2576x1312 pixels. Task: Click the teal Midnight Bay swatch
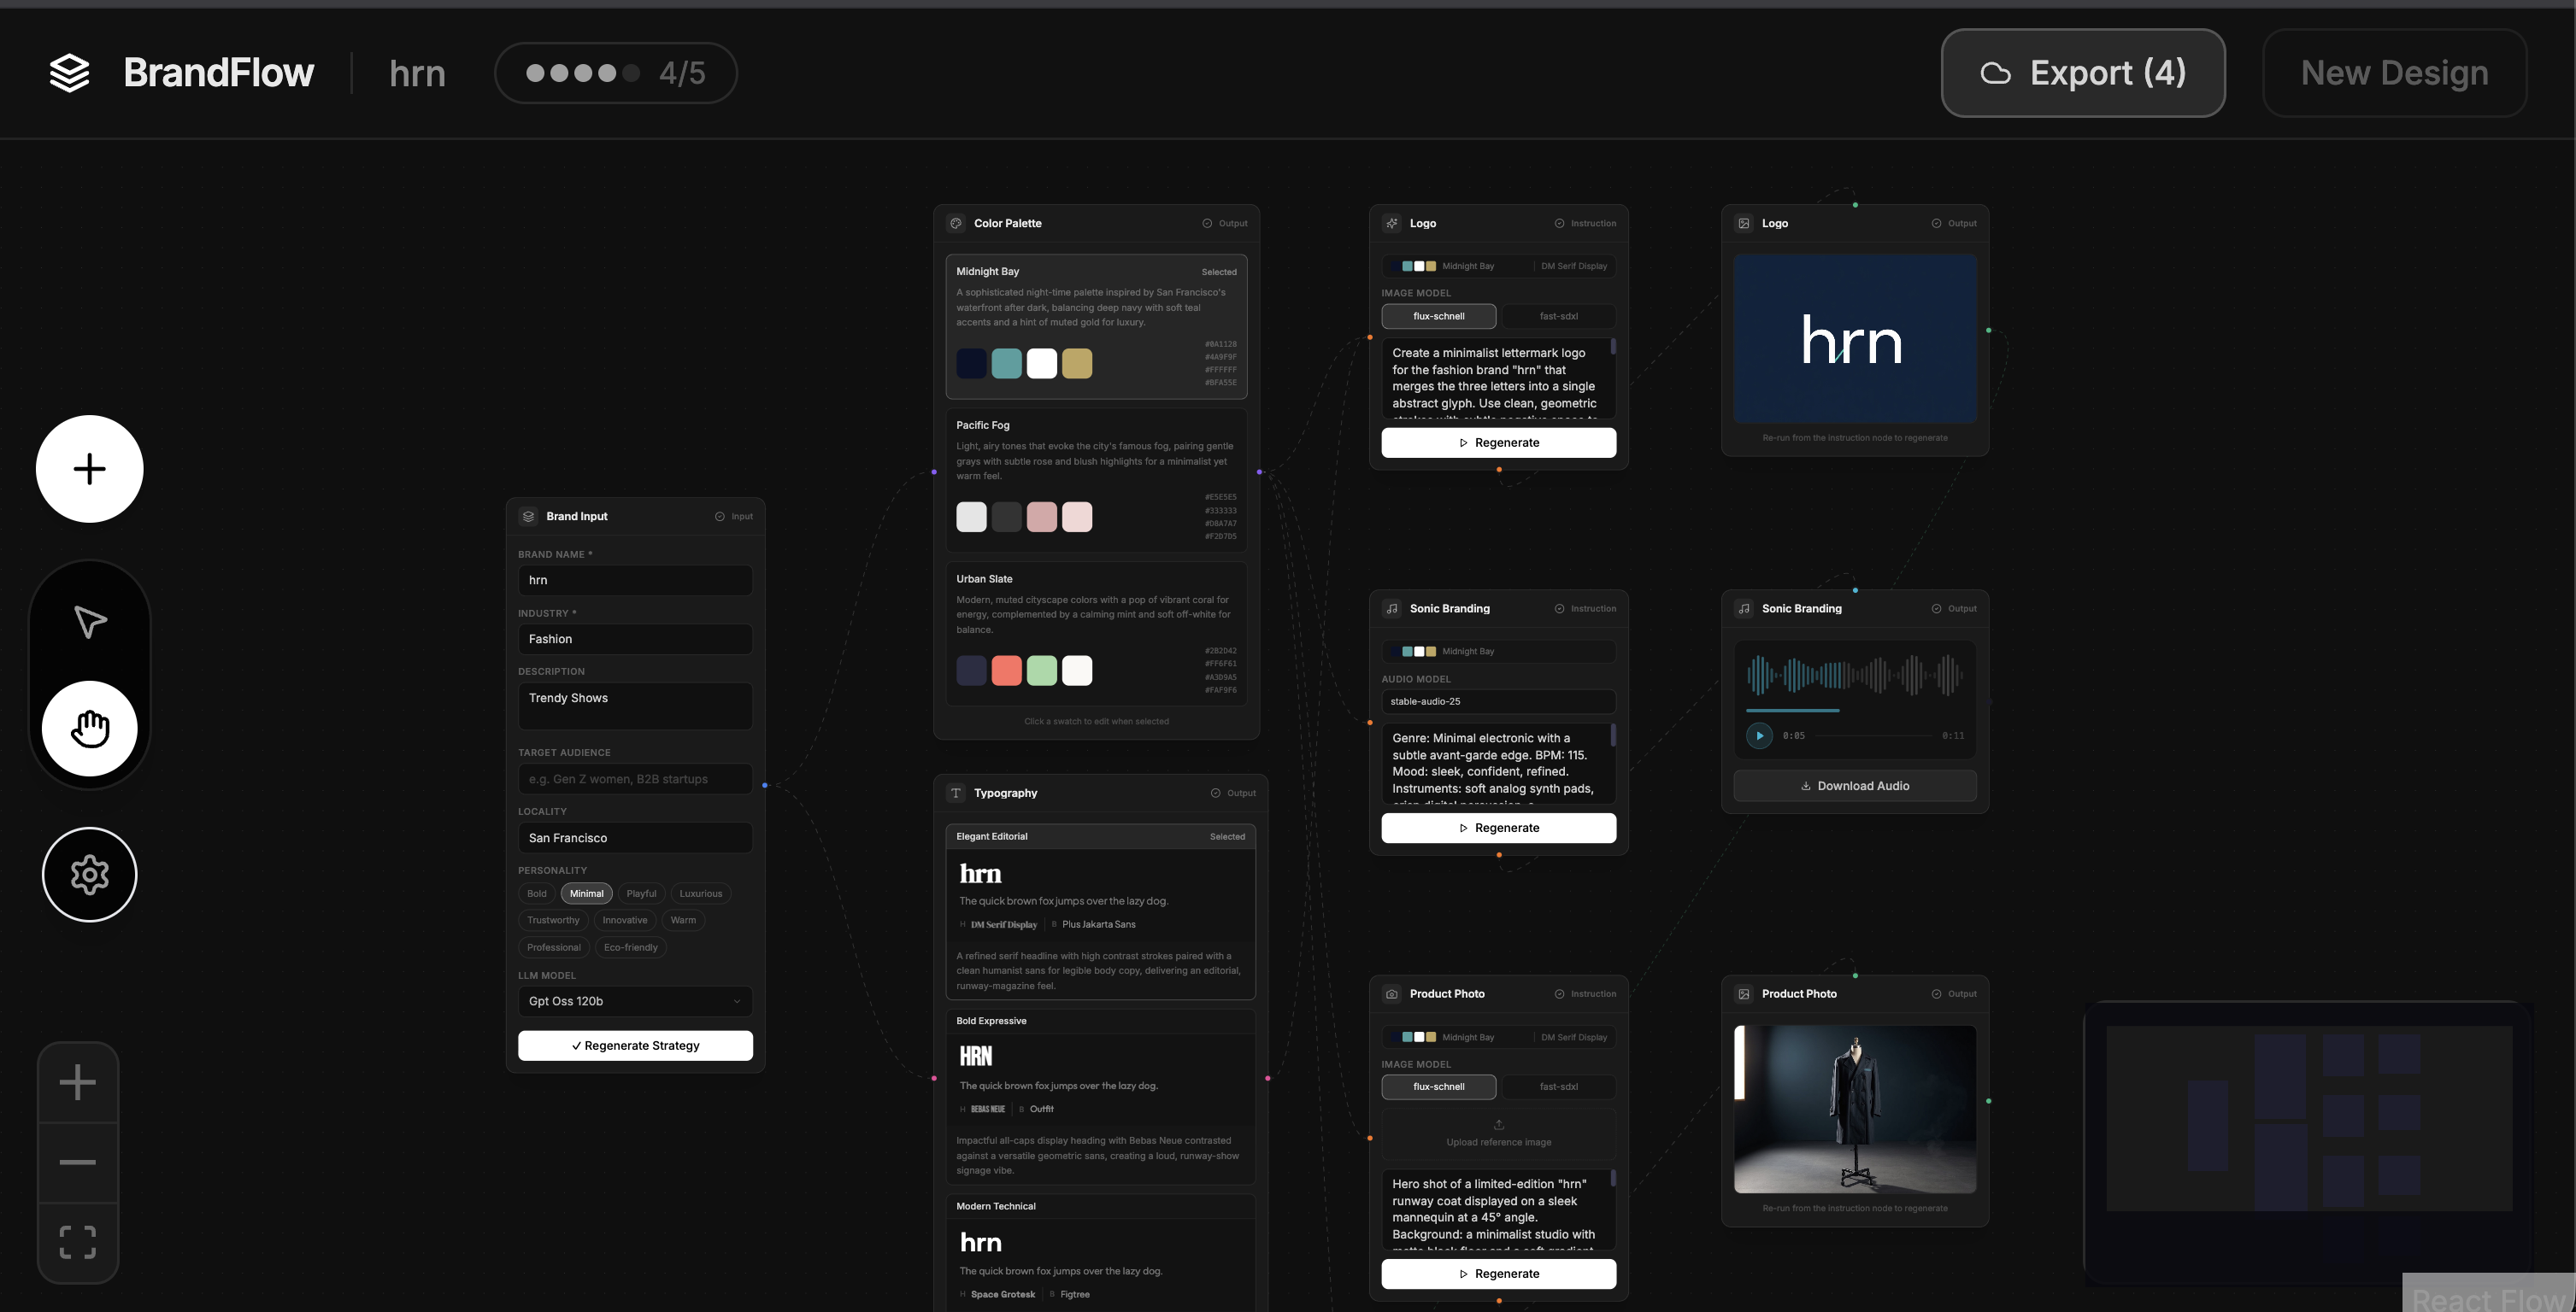coord(1006,364)
